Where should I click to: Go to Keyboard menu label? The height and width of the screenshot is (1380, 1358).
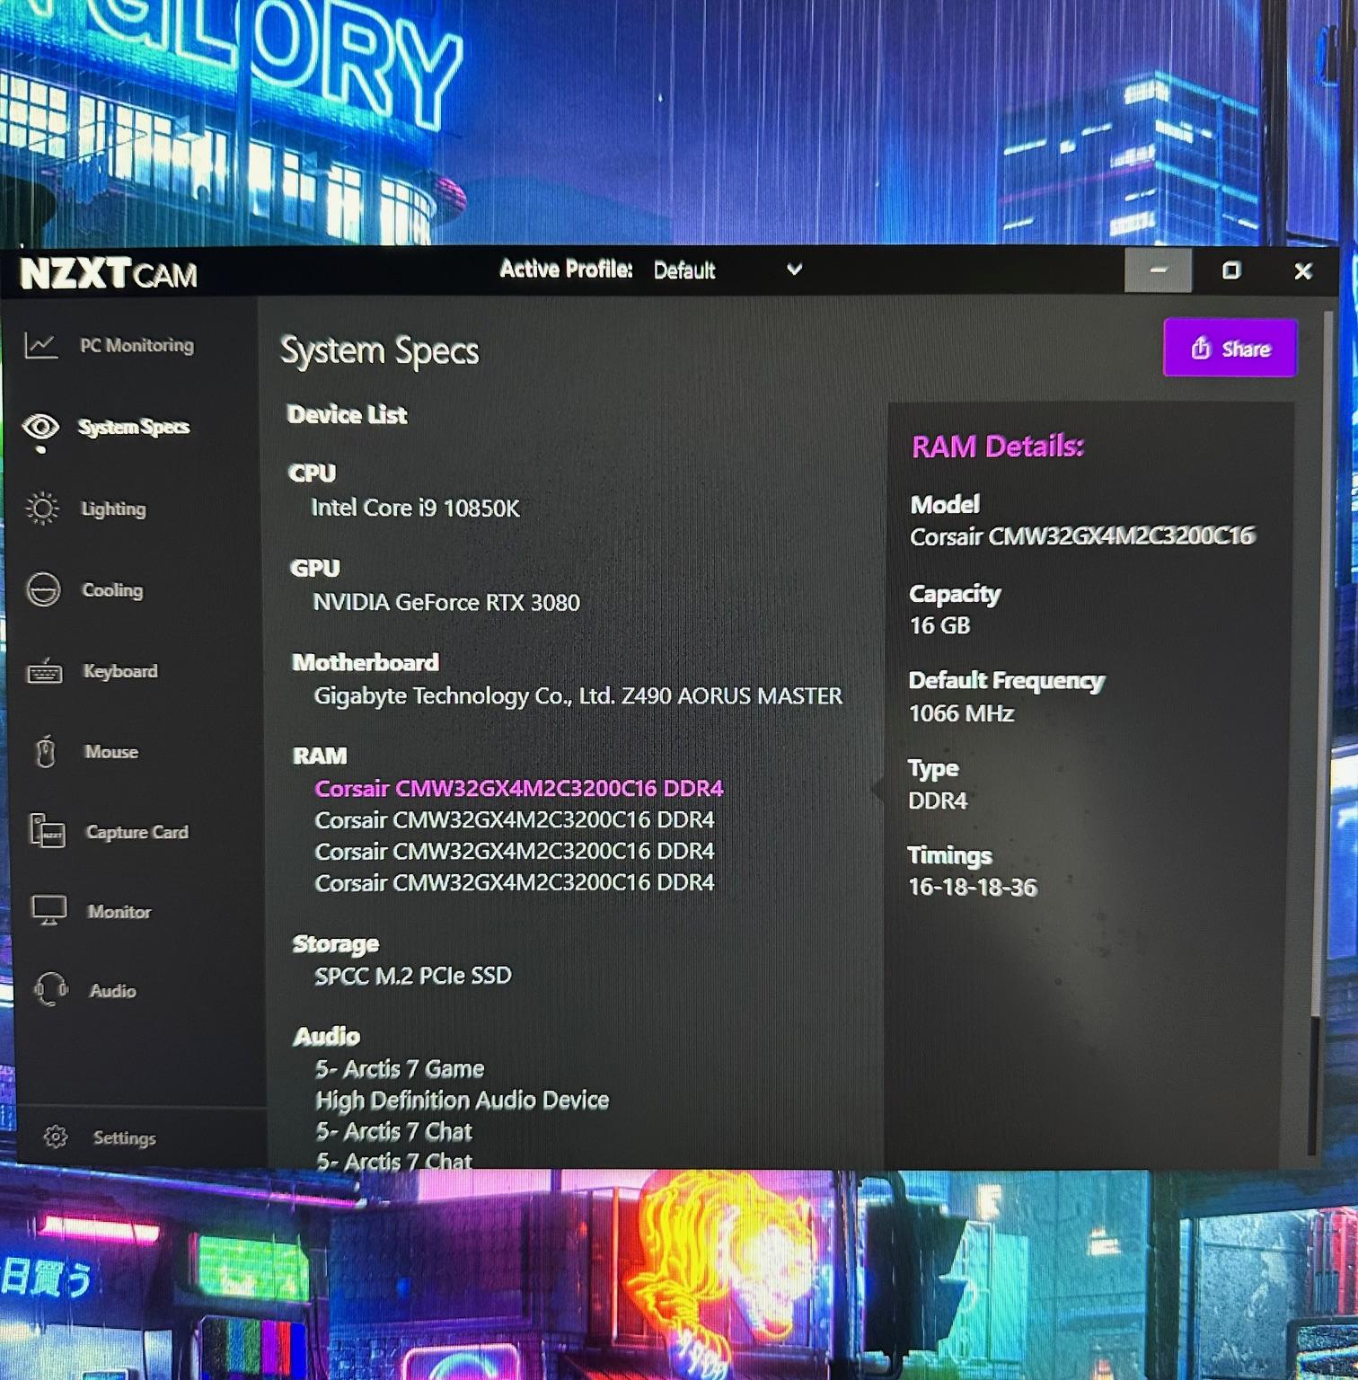coord(119,671)
